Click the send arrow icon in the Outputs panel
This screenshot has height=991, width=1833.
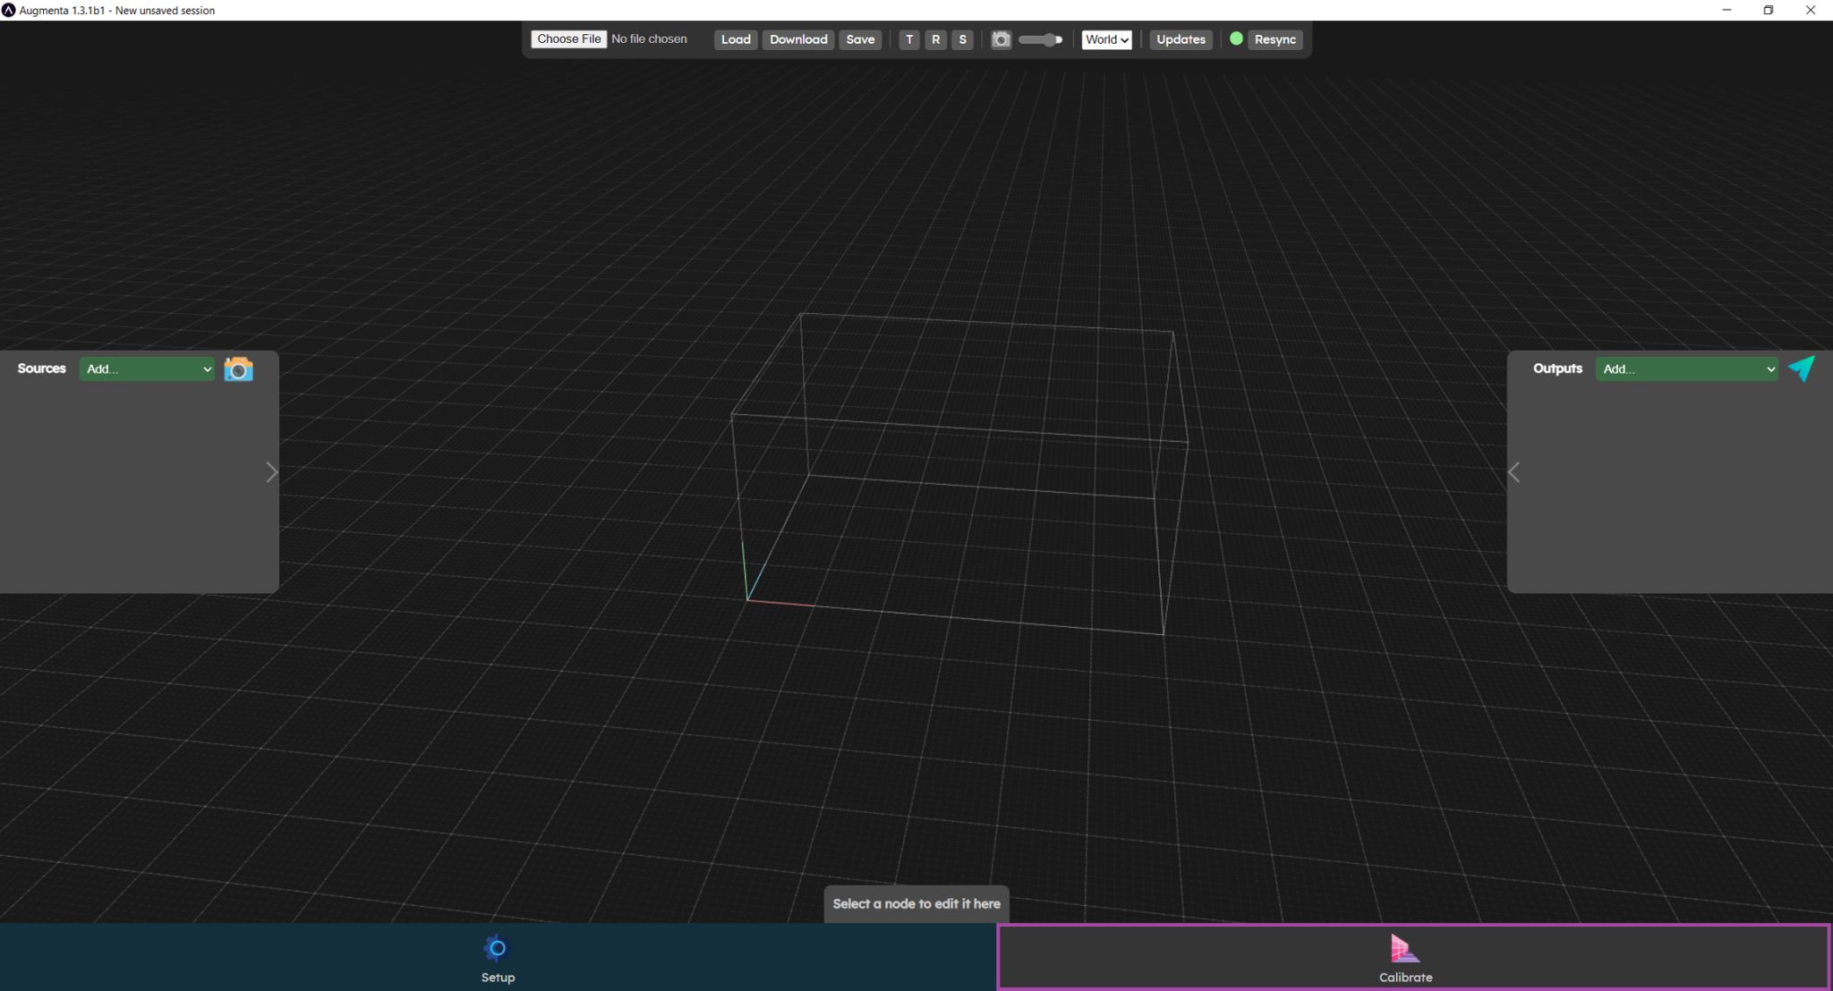[x=1802, y=368]
